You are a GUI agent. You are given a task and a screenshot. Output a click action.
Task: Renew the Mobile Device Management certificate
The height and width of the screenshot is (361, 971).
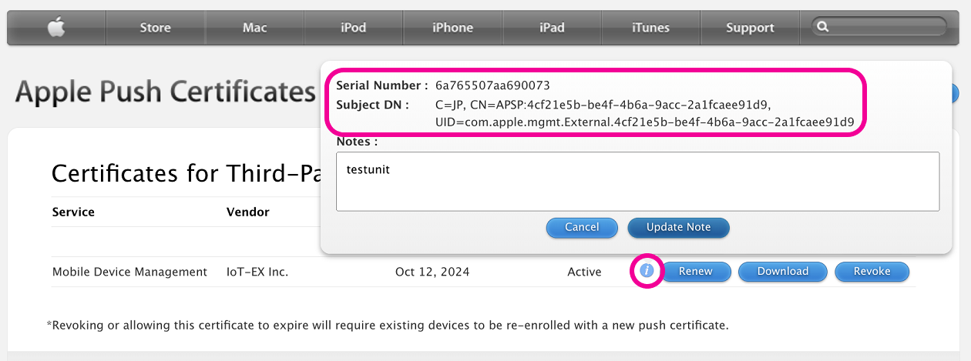pyautogui.click(x=696, y=271)
